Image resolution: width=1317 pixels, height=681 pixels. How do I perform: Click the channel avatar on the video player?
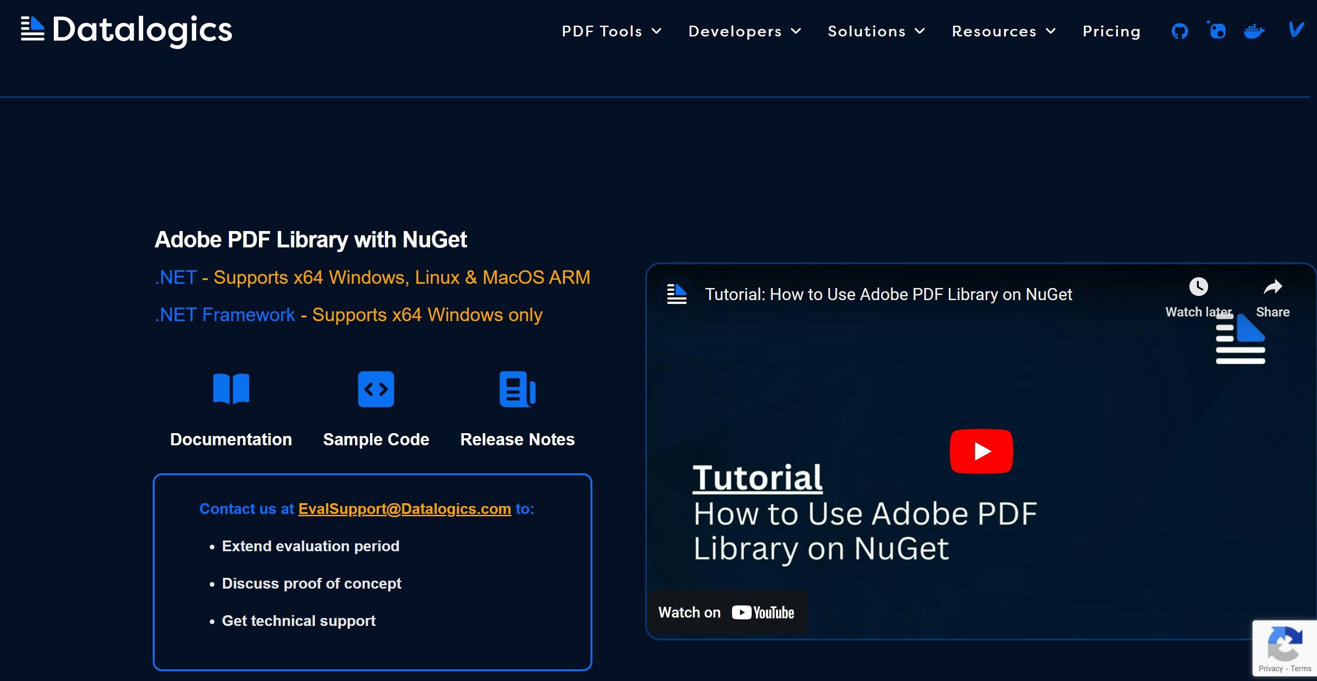point(676,294)
